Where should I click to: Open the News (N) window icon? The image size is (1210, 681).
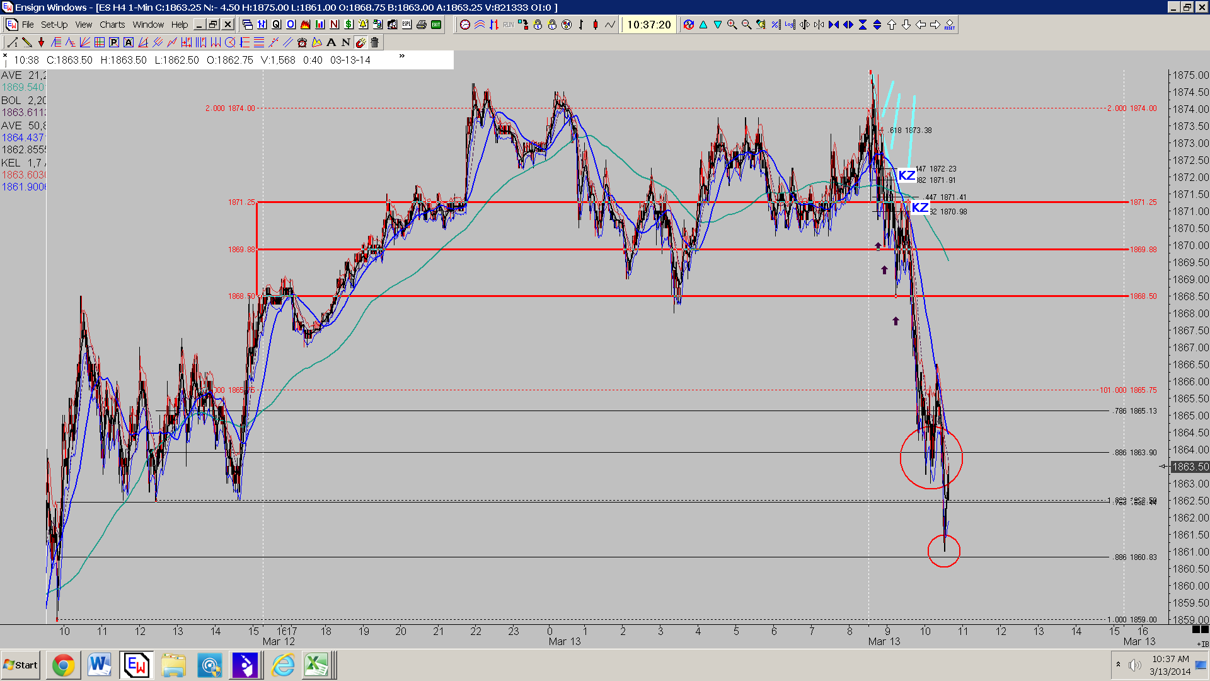pos(335,25)
